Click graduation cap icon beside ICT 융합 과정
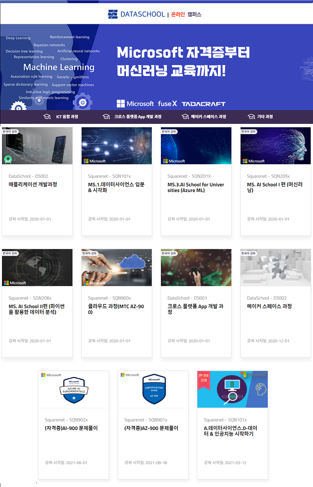Viewport: 313px width, 487px height. pyautogui.click(x=47, y=116)
